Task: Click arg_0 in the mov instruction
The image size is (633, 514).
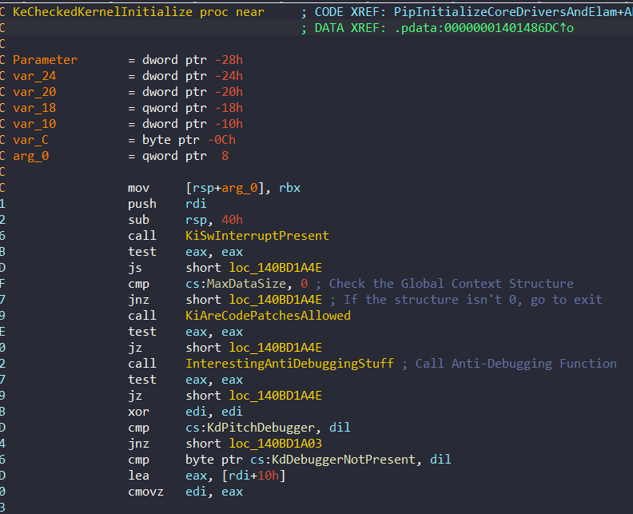Action: pyautogui.click(x=240, y=188)
